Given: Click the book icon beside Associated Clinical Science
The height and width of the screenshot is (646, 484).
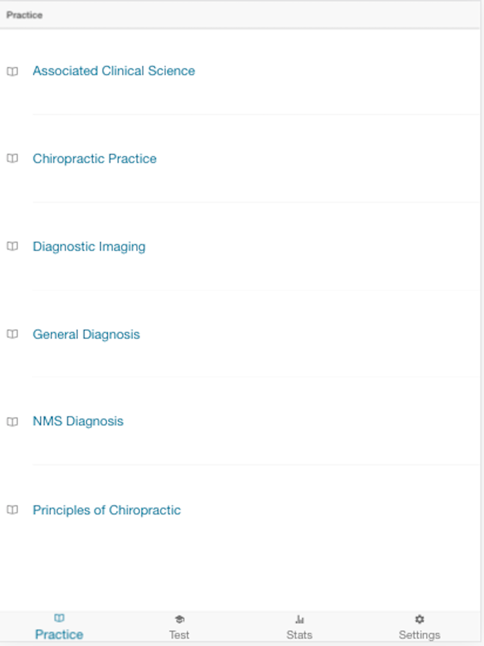Looking at the screenshot, I should click(x=12, y=71).
